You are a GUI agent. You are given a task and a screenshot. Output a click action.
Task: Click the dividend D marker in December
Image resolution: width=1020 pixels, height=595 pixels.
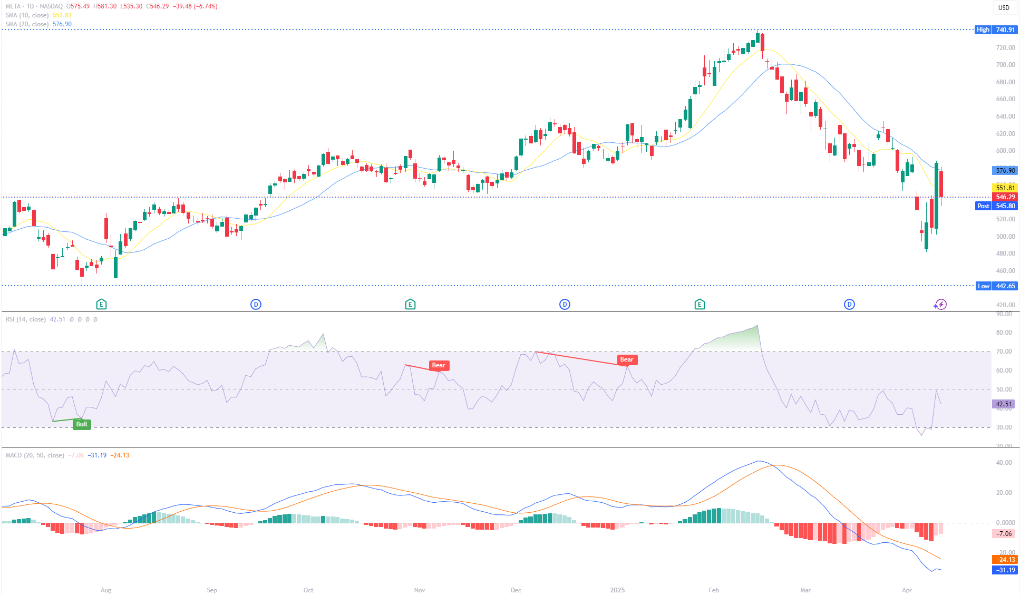(565, 304)
